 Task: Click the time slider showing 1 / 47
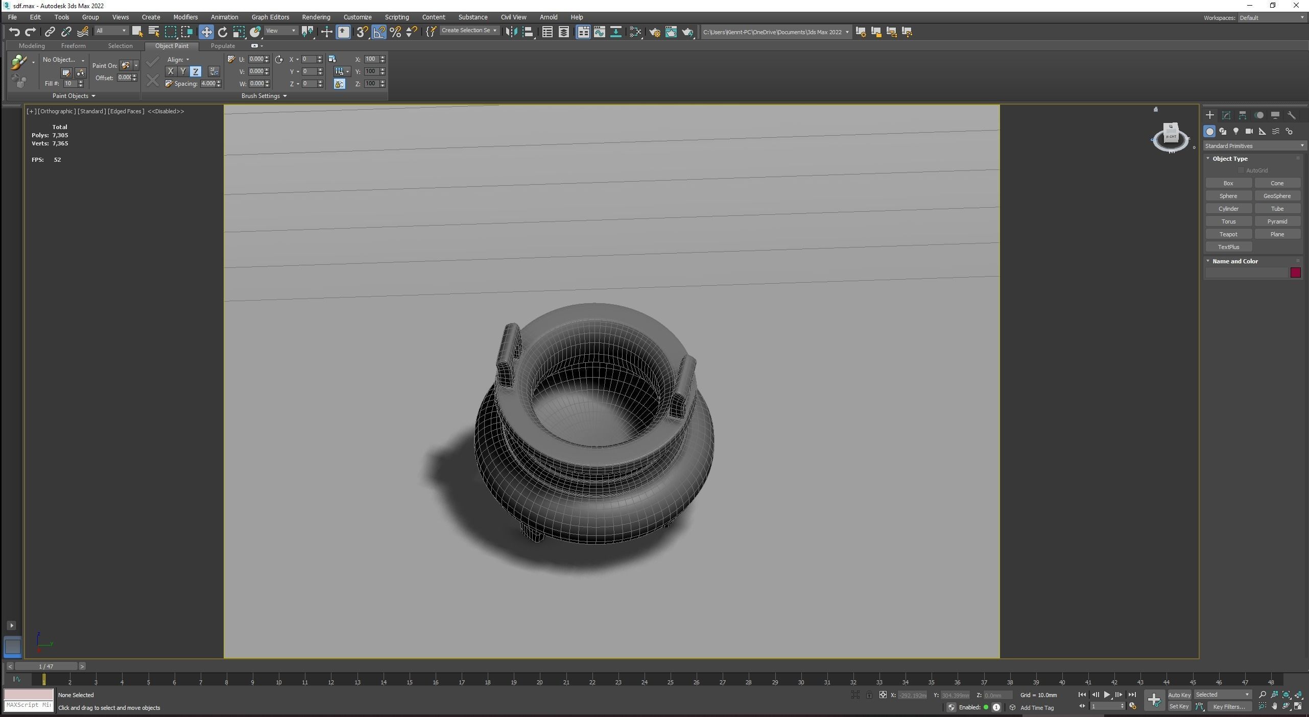[46, 666]
